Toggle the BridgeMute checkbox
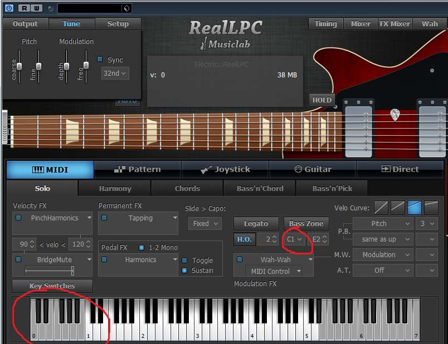The height and width of the screenshot is (344, 448). (18, 259)
